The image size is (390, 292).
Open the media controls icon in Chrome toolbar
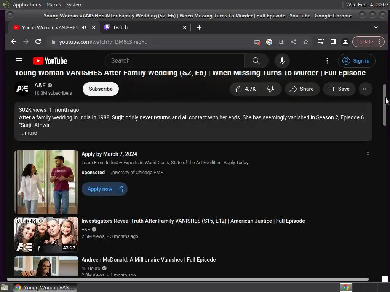[321, 41]
